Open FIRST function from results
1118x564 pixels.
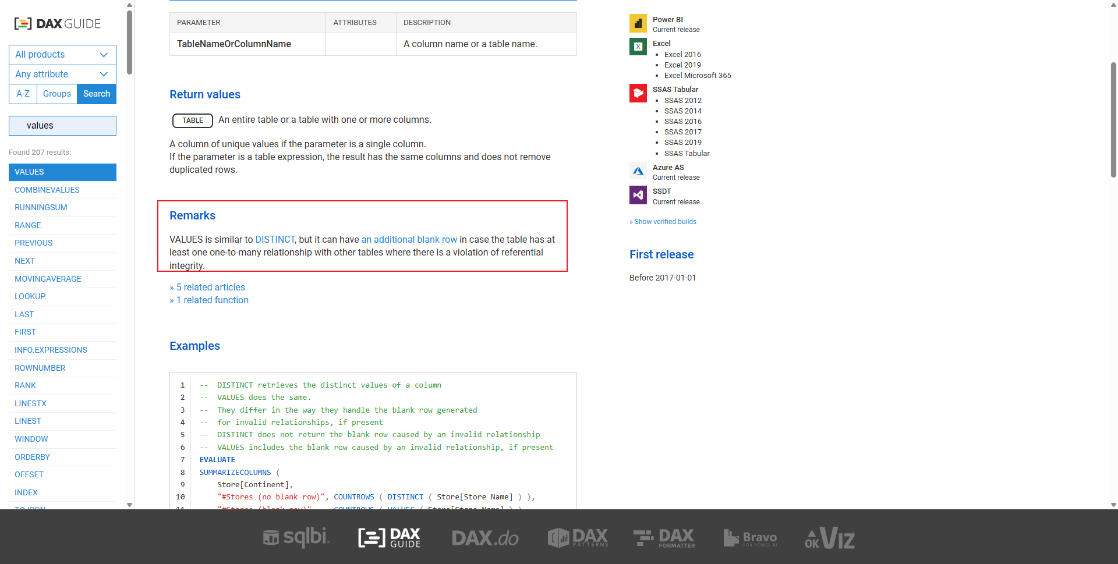pyautogui.click(x=62, y=332)
